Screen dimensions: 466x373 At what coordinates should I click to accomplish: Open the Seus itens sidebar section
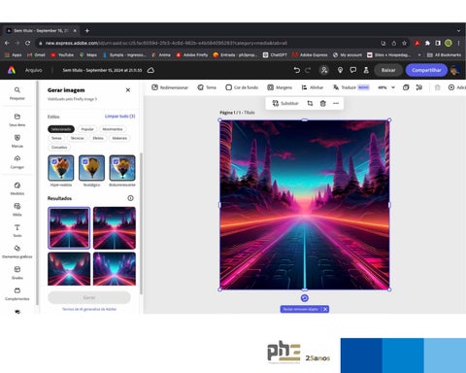[17, 119]
